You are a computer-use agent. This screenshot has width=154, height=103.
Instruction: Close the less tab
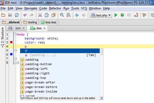[45, 28]
